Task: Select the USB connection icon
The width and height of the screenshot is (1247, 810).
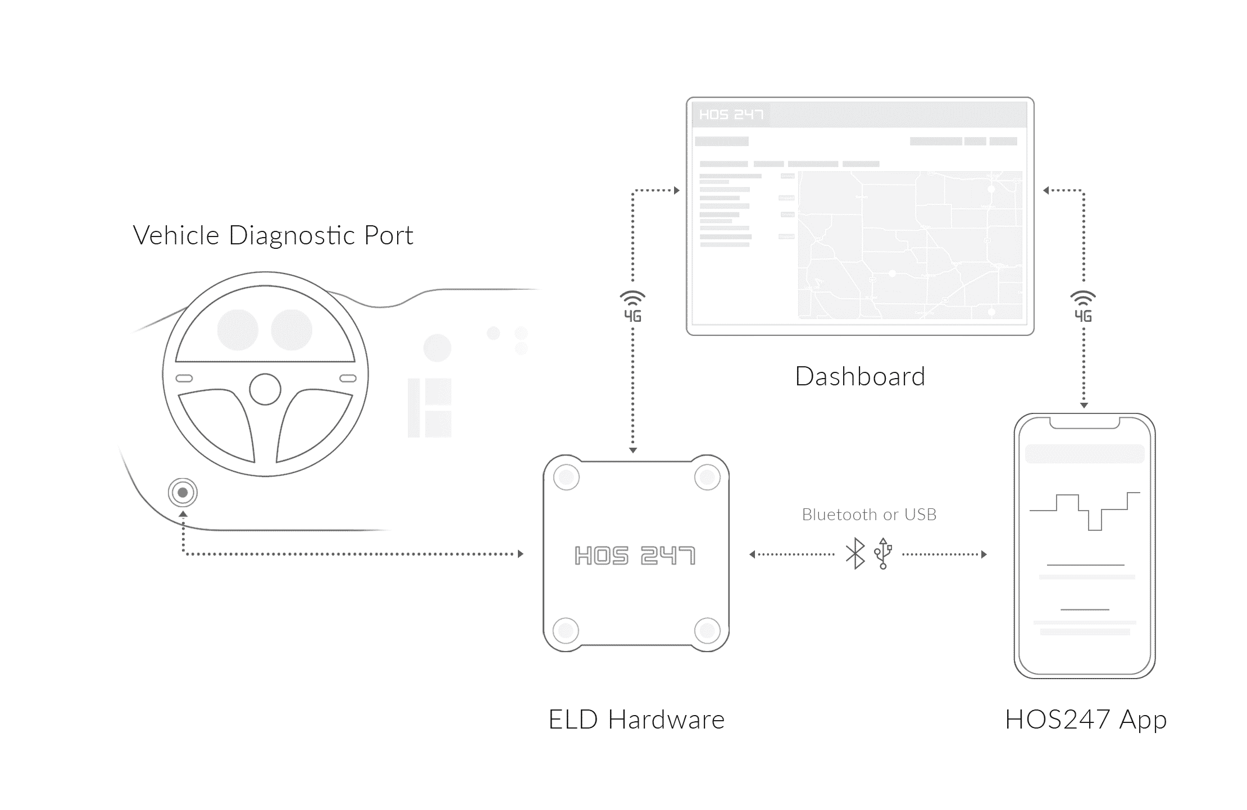Action: click(x=879, y=553)
